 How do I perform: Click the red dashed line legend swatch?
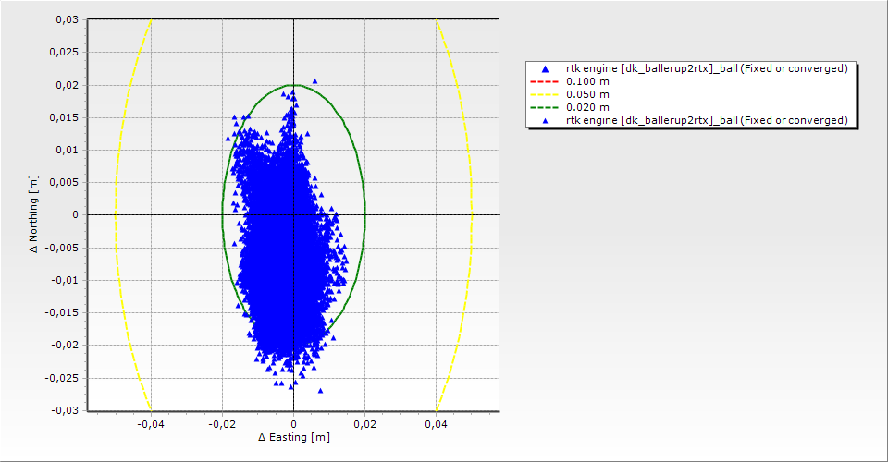coord(545,81)
